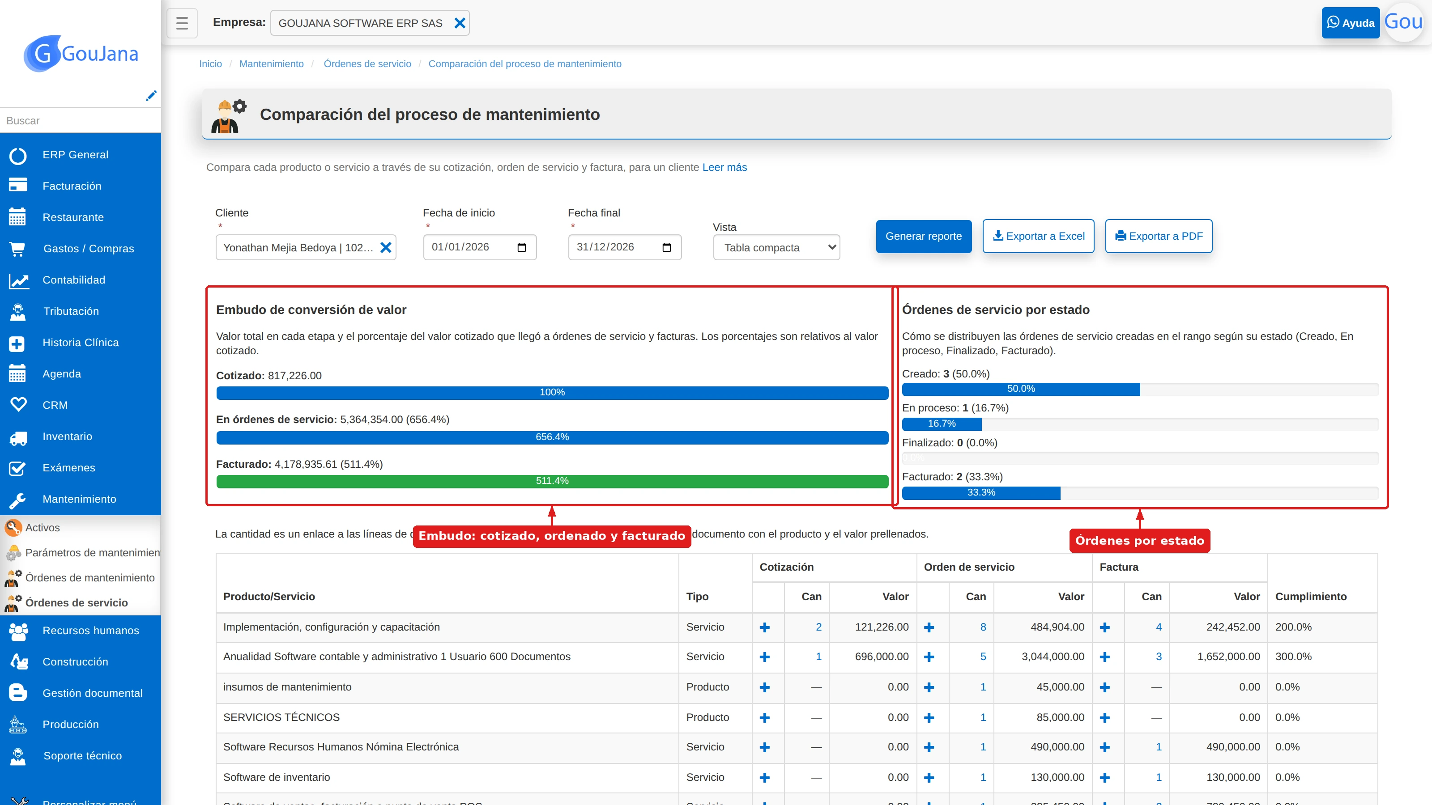
Task: Clear the selected Empresa with the X icon
Action: coord(460,23)
